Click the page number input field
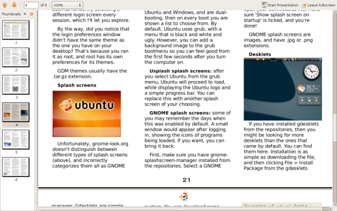Viewport: 337px width, 211px height. point(31,5)
